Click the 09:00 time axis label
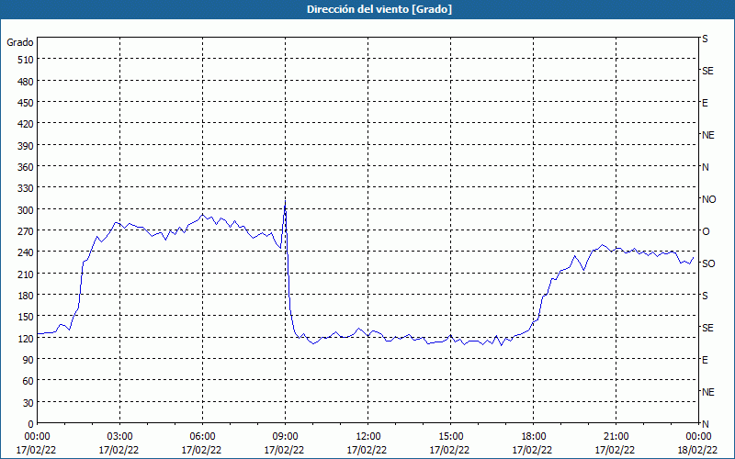 pyautogui.click(x=285, y=437)
